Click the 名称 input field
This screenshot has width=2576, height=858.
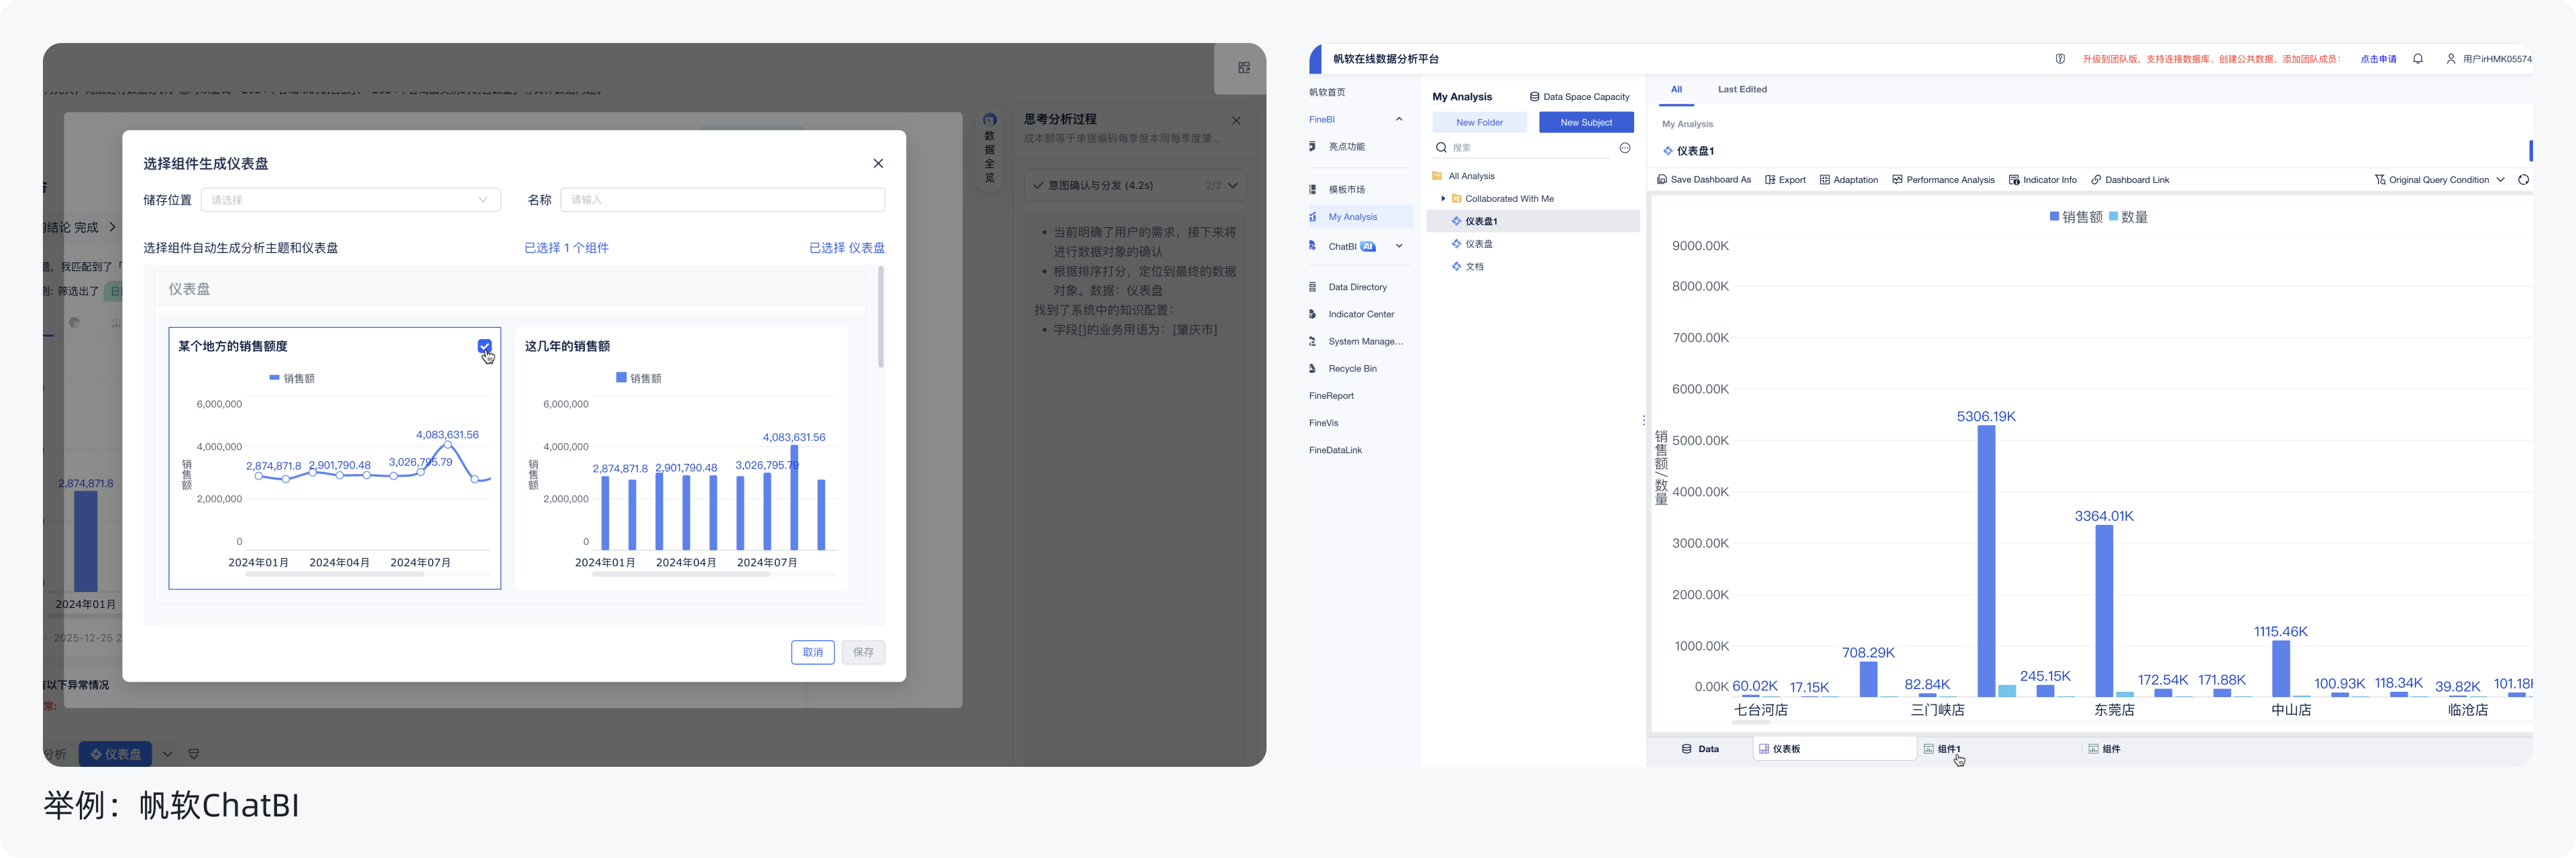point(722,200)
